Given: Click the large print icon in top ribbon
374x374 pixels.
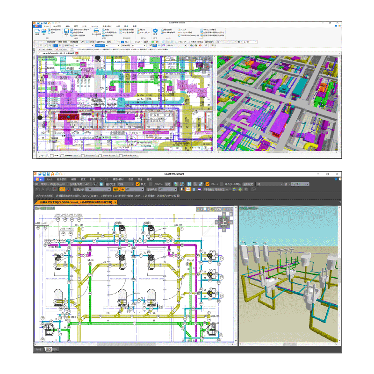Looking at the screenshot, I should (x=96, y=31).
